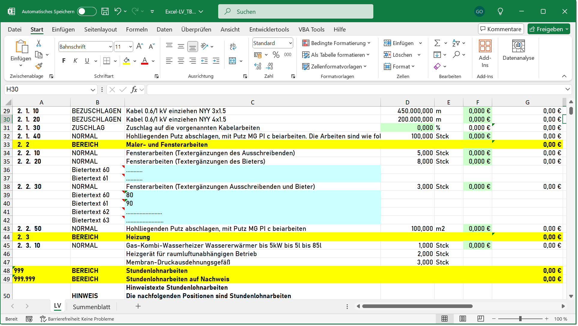Viewport: 578px width, 326px height.
Task: Click the wrap text icon
Action: (233, 47)
